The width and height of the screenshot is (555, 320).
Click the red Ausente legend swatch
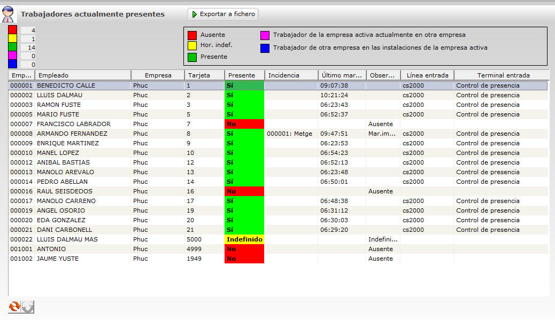tap(192, 35)
